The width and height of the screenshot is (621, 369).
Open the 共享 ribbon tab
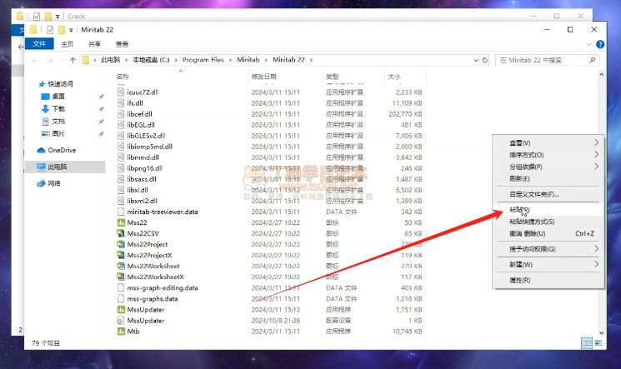tap(94, 44)
